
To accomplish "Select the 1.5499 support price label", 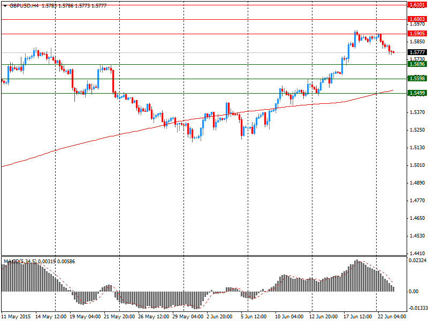I will tap(417, 93).
